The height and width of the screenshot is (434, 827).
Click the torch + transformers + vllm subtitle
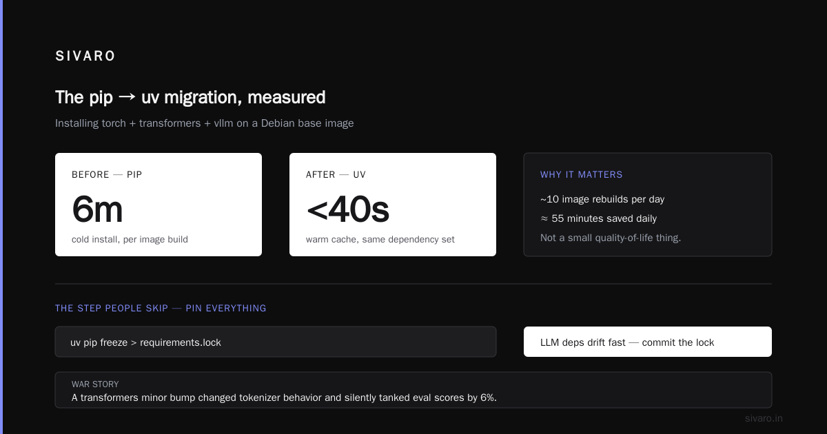[205, 123]
